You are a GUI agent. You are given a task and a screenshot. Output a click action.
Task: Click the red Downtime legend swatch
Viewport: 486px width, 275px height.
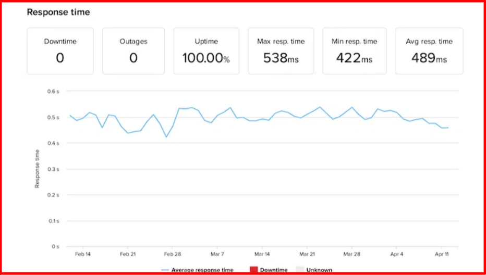pyautogui.click(x=254, y=270)
